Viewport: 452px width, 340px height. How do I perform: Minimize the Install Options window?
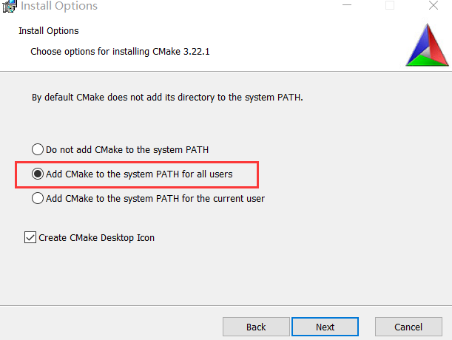pyautogui.click(x=347, y=5)
